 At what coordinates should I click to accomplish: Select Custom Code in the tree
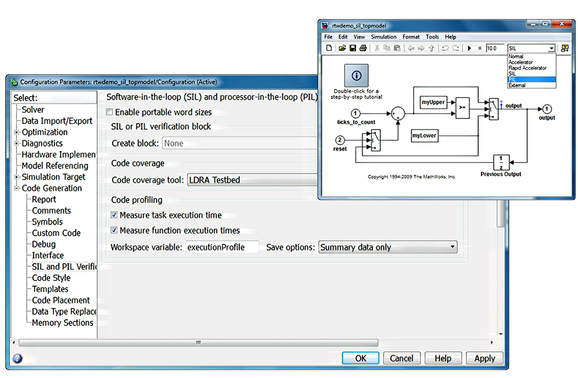click(x=56, y=233)
